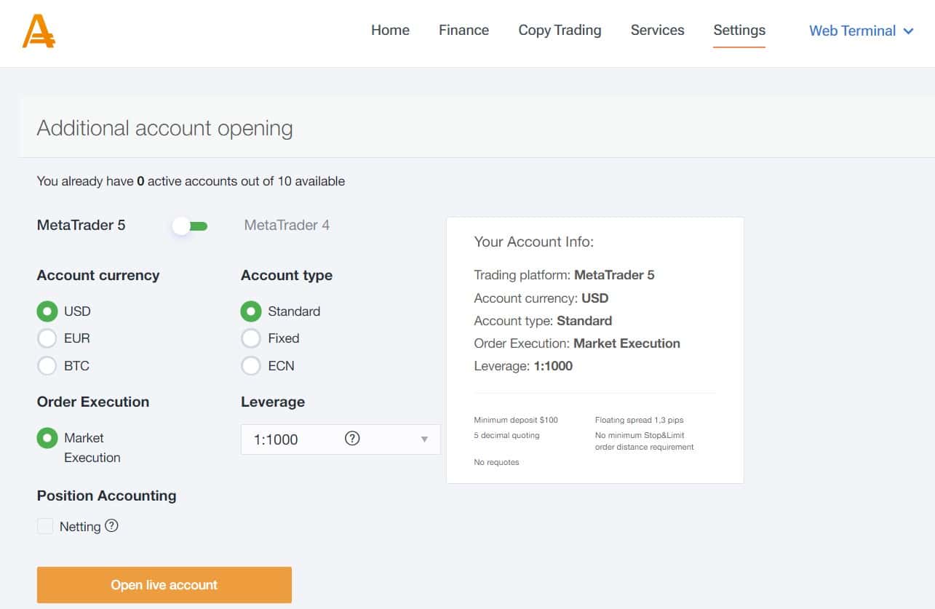
Task: Click the leverage dropdown arrow
Action: [x=424, y=439]
